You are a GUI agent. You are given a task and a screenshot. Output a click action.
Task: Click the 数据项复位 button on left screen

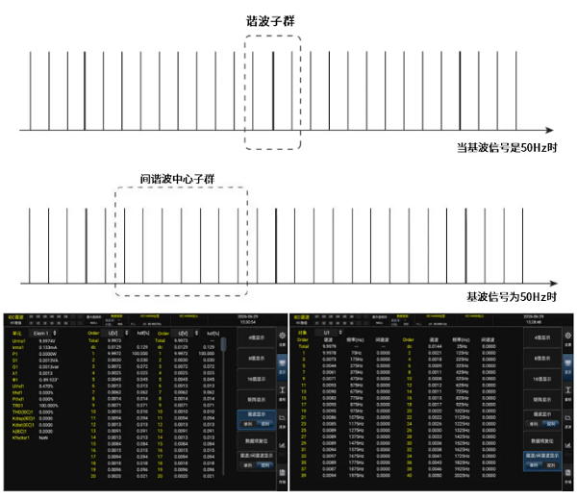pos(257,440)
